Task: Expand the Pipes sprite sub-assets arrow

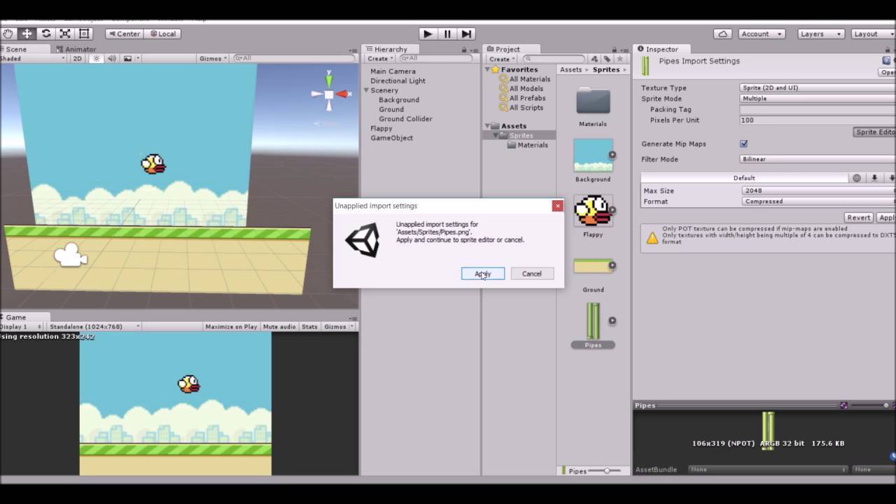Action: click(612, 321)
